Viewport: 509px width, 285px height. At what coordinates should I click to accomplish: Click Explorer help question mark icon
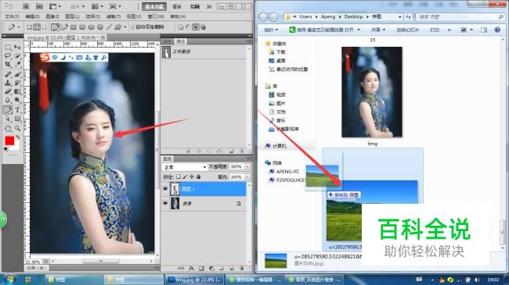coord(497,30)
